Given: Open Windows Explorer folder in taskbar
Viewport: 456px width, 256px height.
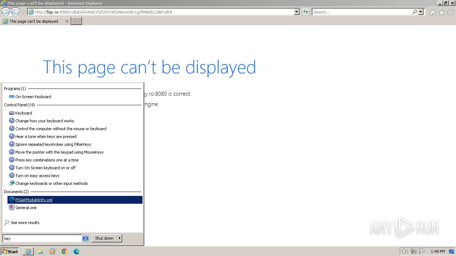Looking at the screenshot, I should pos(40,251).
